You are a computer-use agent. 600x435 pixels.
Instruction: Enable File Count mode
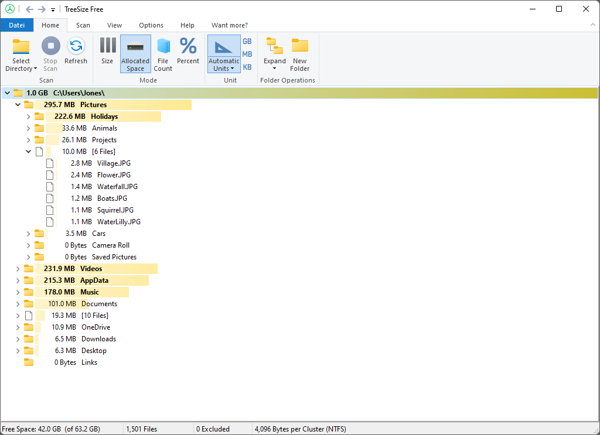coord(163,53)
